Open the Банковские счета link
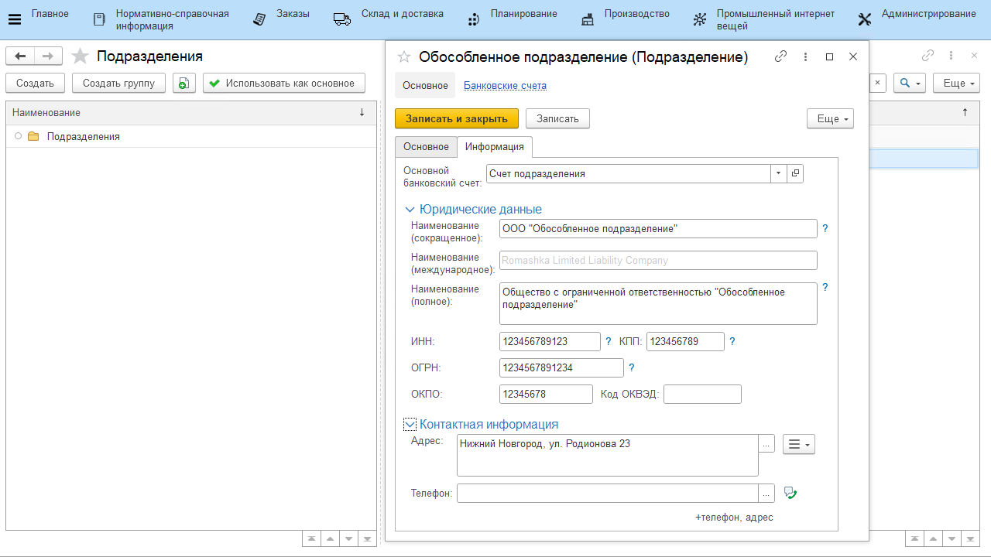 tap(505, 86)
